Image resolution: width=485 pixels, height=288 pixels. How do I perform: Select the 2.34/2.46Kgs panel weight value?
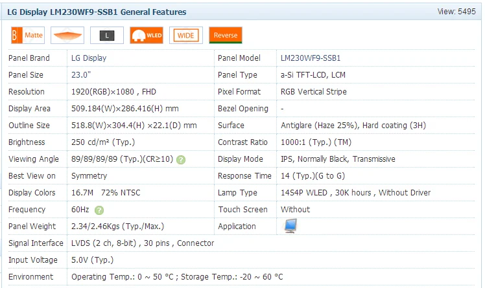point(117,227)
